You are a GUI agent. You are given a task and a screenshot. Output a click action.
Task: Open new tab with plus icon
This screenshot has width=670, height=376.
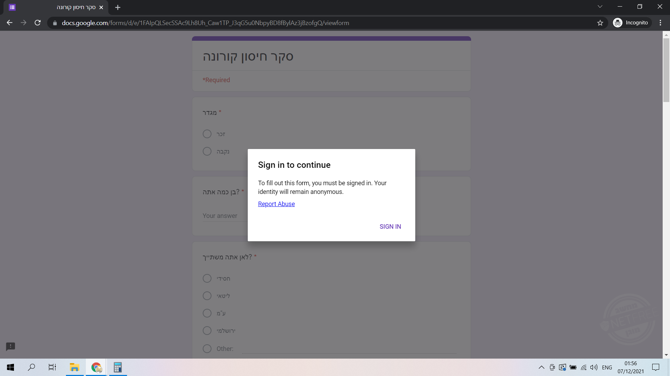point(118,7)
